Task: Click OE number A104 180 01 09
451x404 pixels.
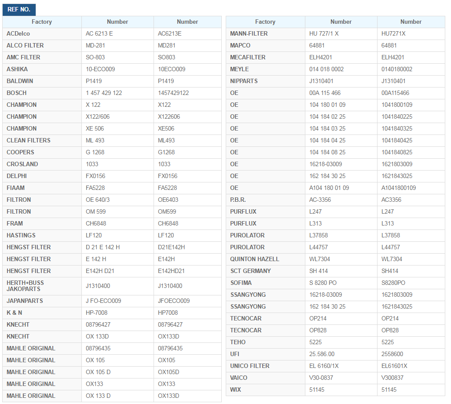Action: point(329,188)
